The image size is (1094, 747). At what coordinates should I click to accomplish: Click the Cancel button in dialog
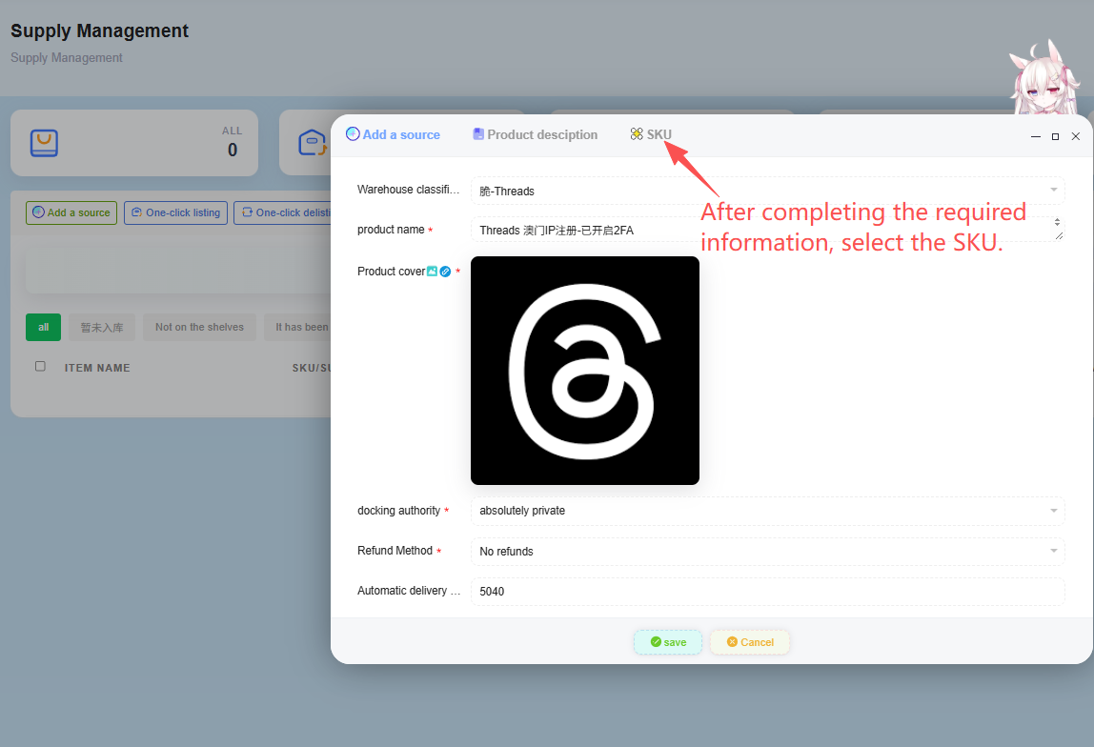[750, 642]
